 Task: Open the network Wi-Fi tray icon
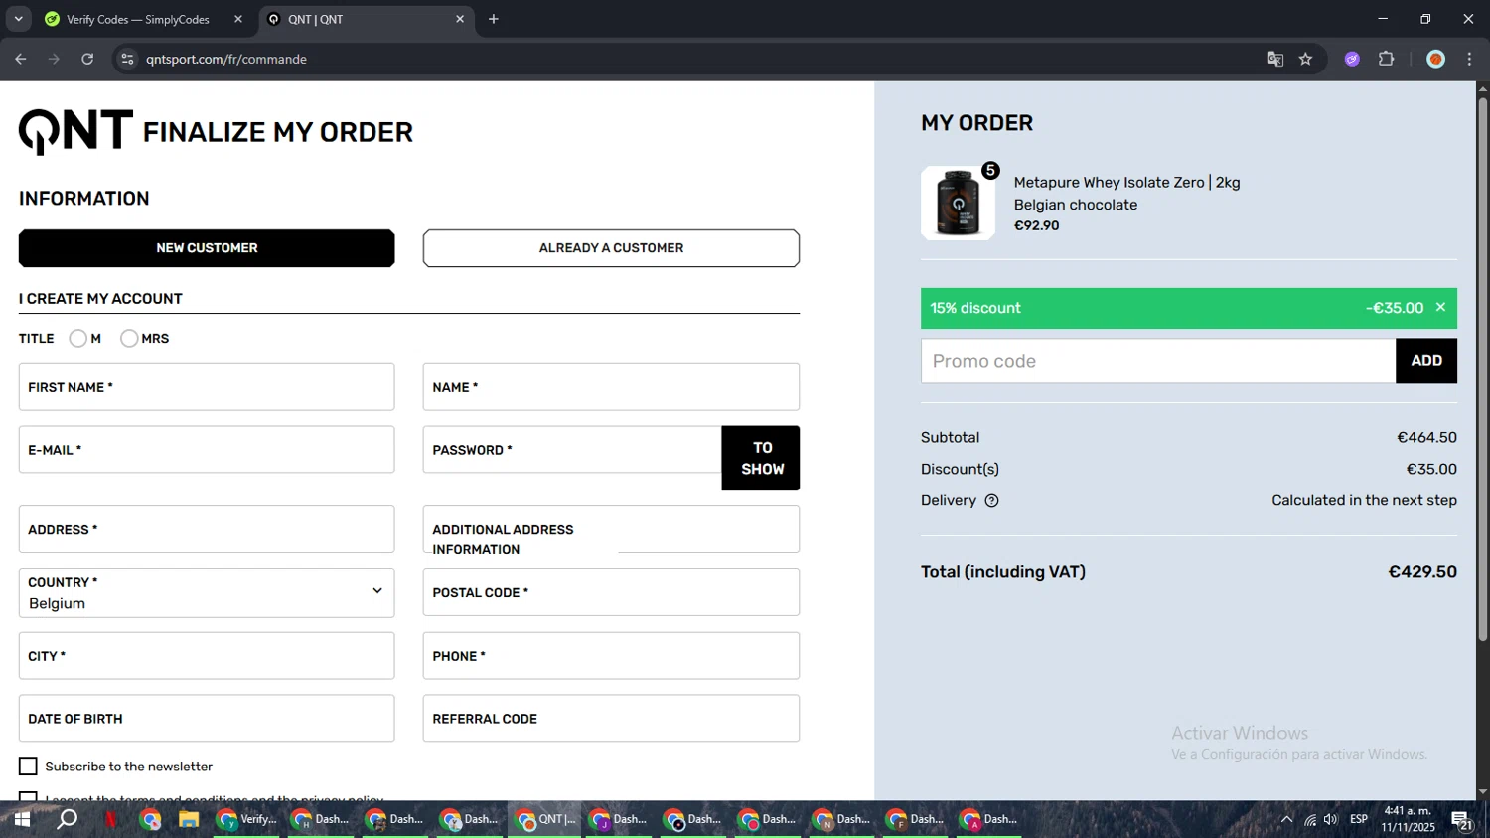tap(1310, 819)
